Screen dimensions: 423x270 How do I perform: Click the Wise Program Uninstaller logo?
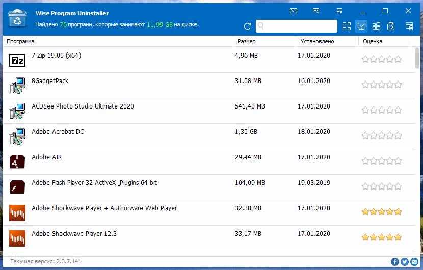[17, 18]
